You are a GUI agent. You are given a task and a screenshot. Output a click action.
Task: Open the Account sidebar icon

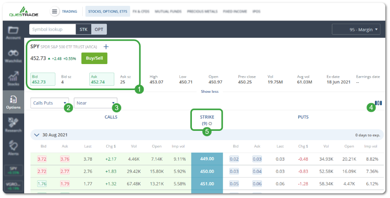[x=13, y=32]
